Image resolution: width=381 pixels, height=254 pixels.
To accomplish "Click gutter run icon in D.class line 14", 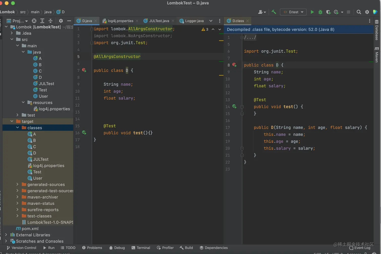I will pyautogui.click(x=234, y=106).
